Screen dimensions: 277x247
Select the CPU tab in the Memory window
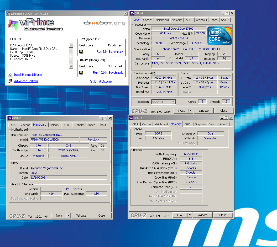pos(135,124)
